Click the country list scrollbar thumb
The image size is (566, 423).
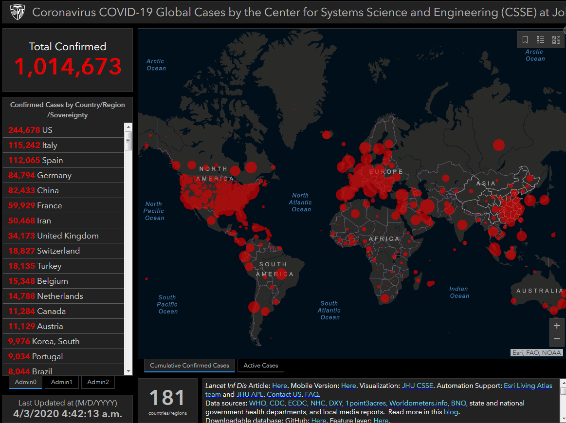(128, 141)
